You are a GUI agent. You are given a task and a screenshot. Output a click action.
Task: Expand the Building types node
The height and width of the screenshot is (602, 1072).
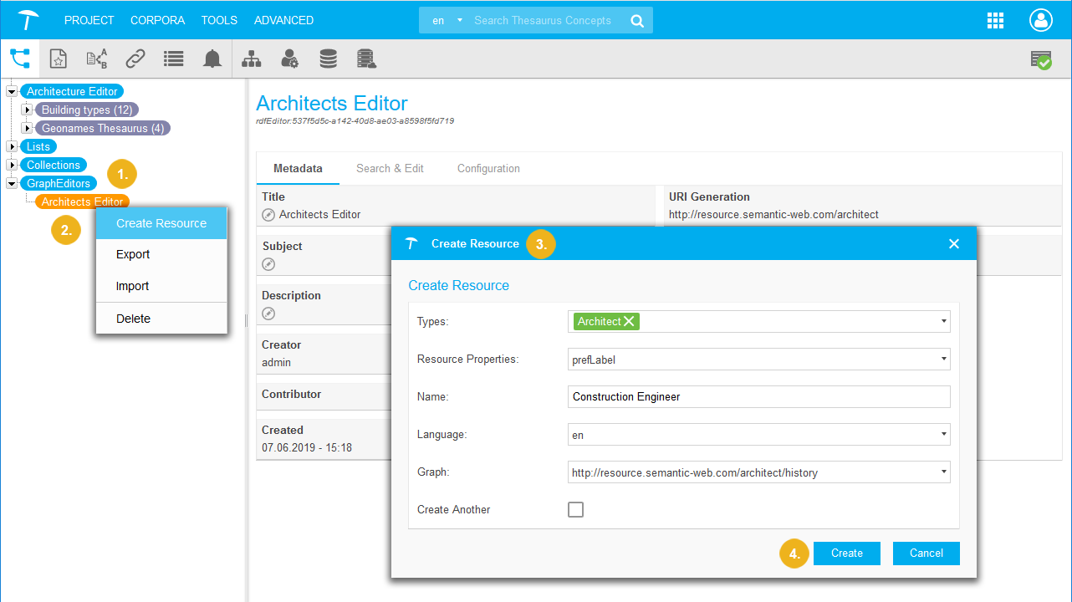(27, 110)
